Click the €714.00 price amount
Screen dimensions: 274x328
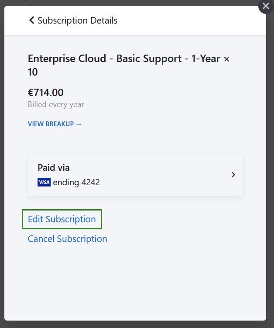tap(45, 93)
